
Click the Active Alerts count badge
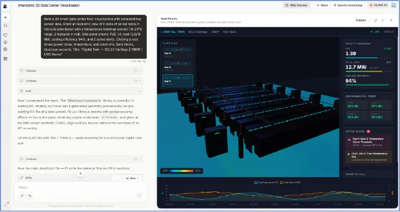tap(368, 132)
